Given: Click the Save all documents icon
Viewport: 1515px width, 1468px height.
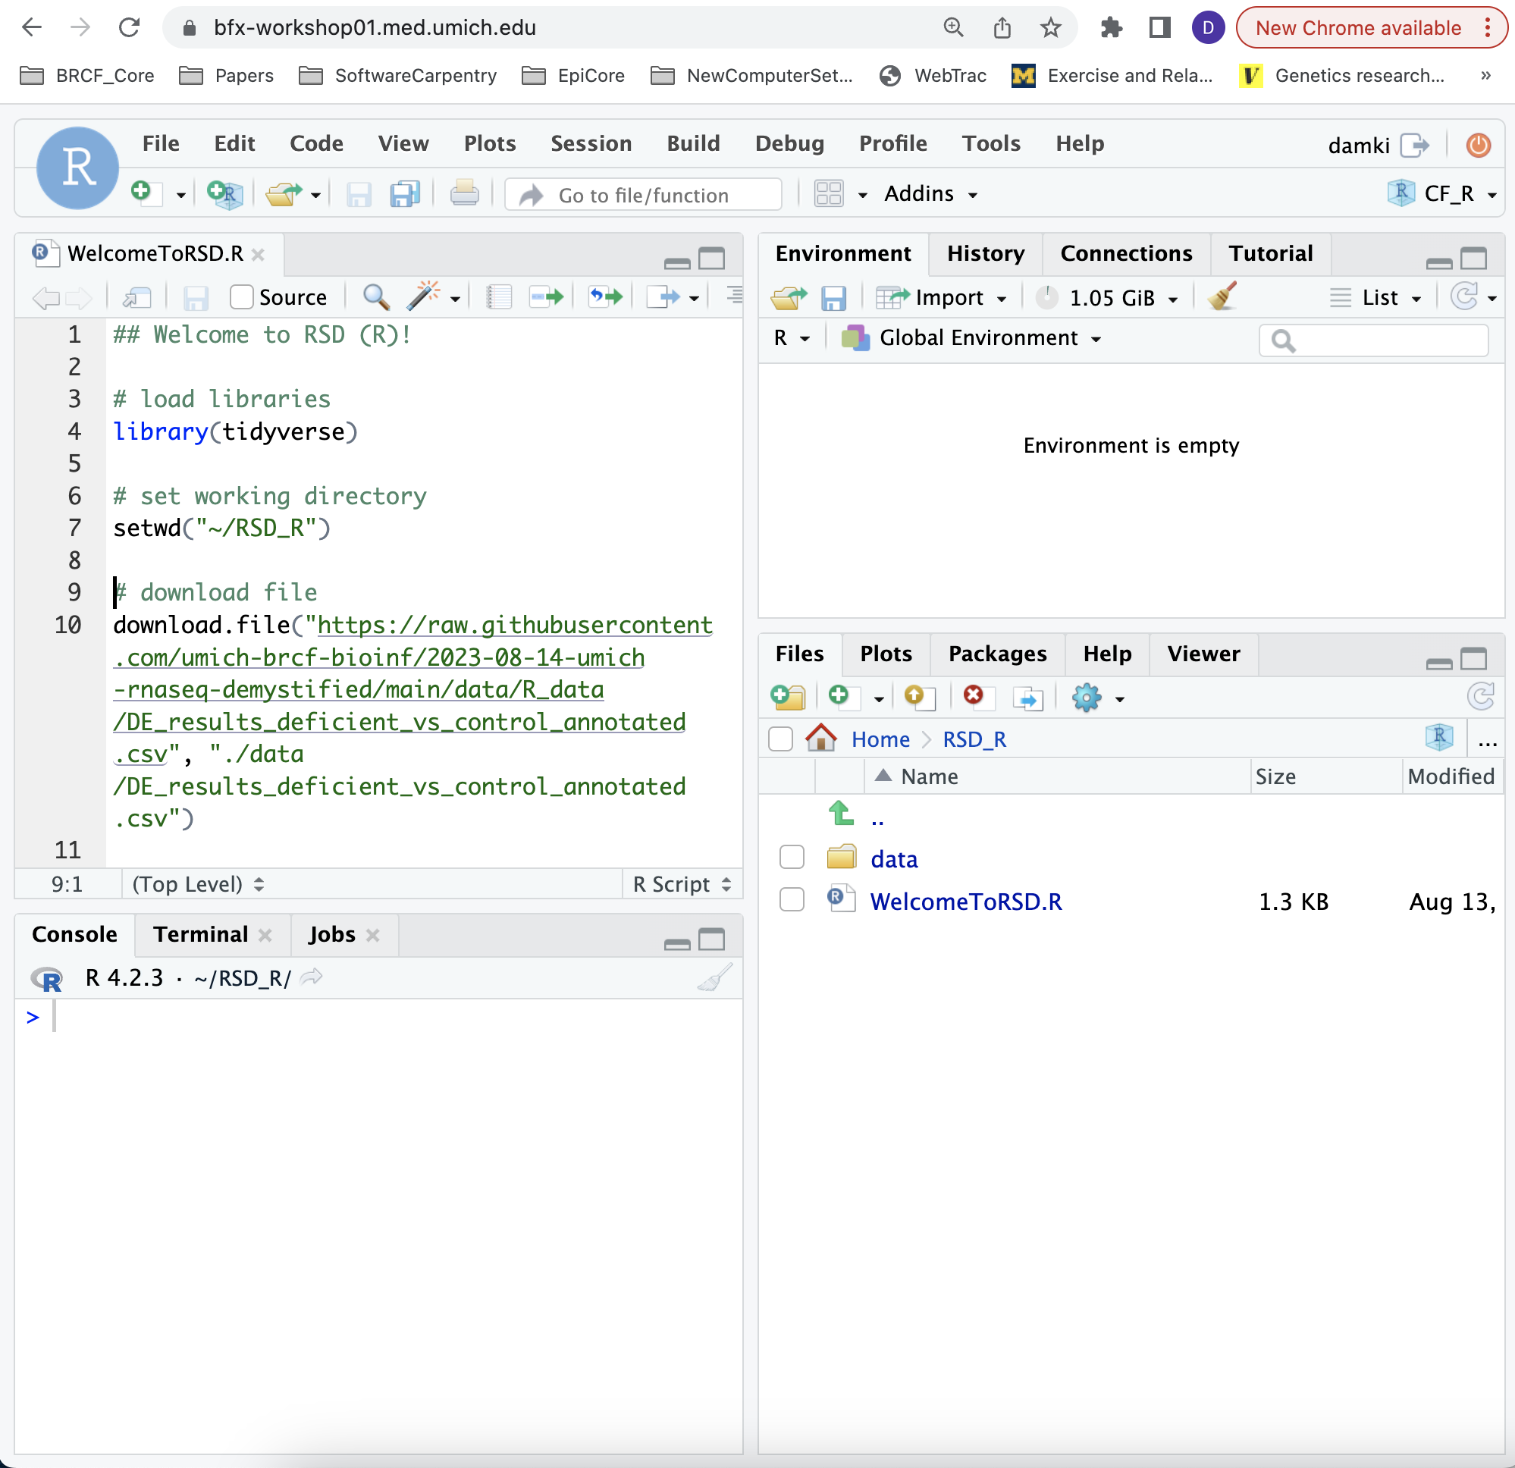Looking at the screenshot, I should (404, 194).
